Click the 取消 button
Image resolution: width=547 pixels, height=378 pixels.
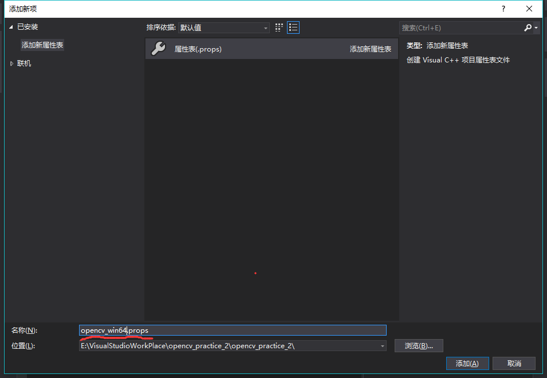coord(514,363)
